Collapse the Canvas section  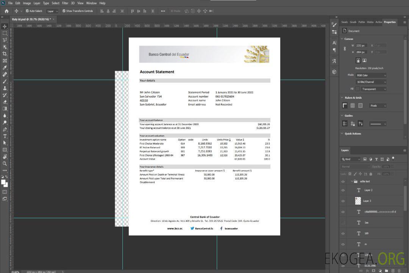coord(342,39)
